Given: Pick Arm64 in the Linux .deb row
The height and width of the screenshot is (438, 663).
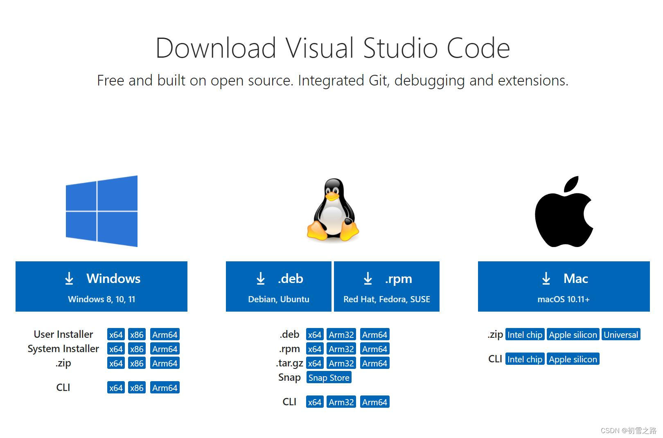Looking at the screenshot, I should coord(374,335).
